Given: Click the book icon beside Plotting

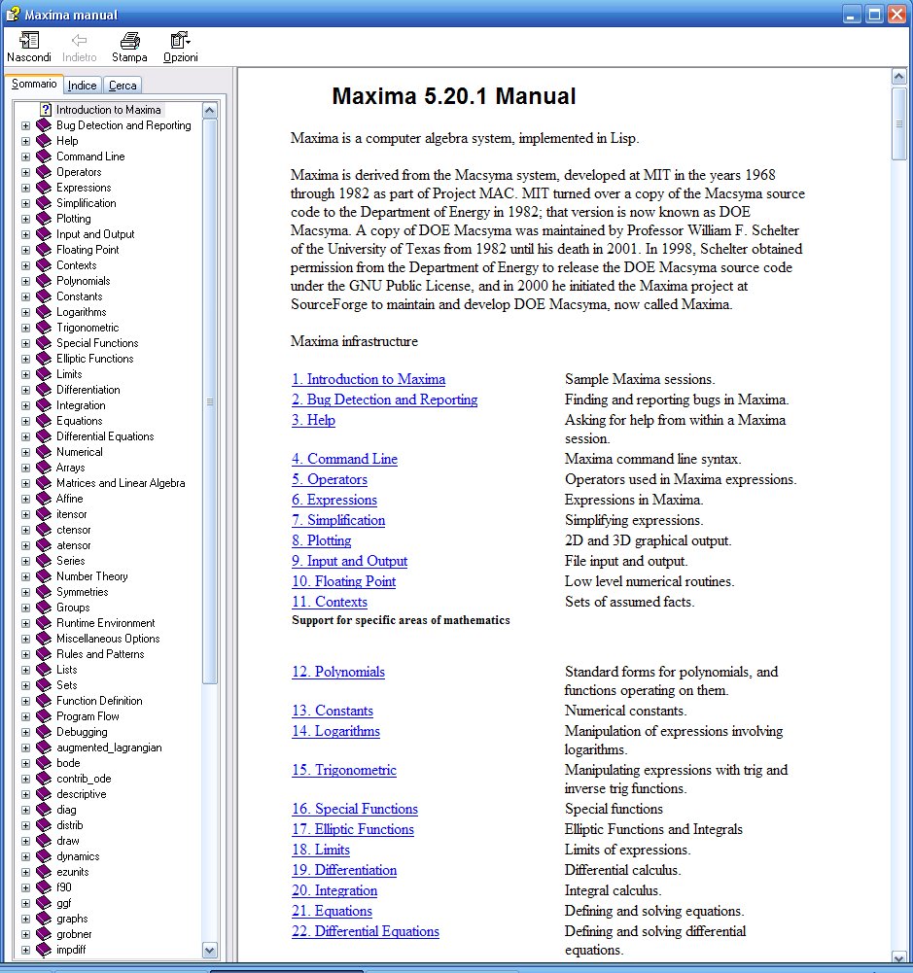Looking at the screenshot, I should click(44, 219).
